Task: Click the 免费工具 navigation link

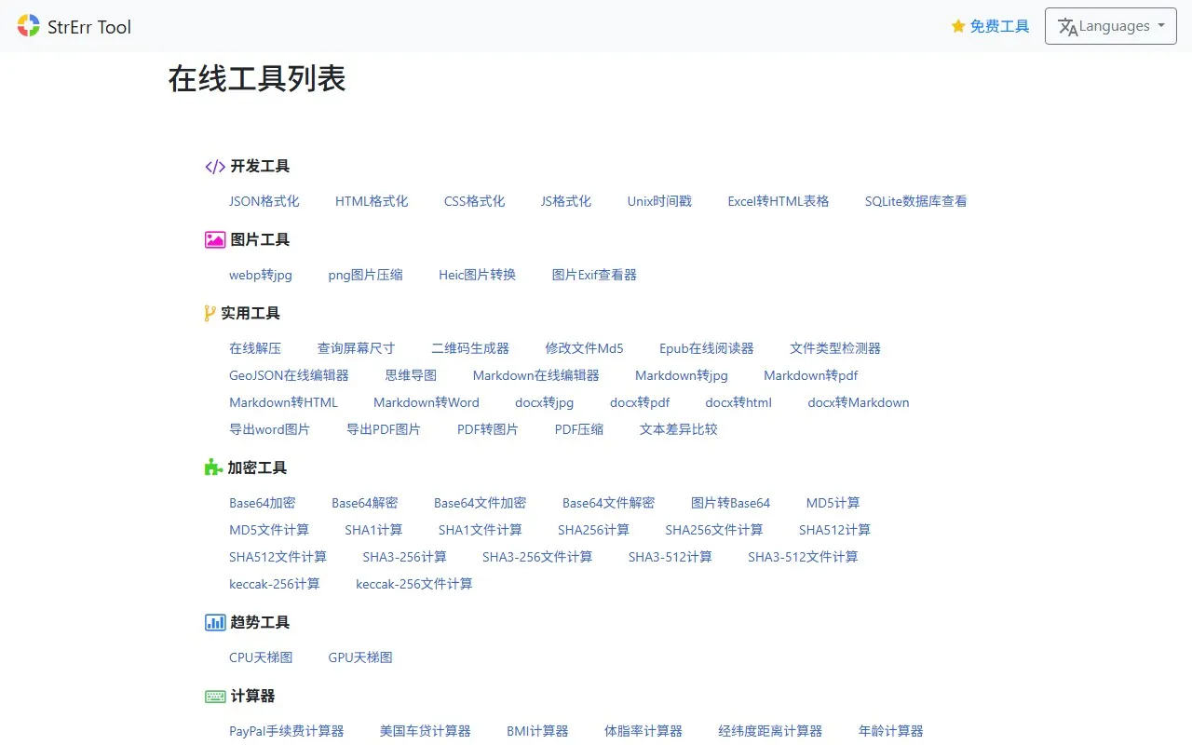Action: [x=999, y=27]
